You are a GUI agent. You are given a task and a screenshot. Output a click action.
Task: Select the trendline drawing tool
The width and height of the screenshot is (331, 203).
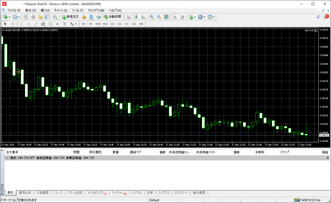pos(36,24)
